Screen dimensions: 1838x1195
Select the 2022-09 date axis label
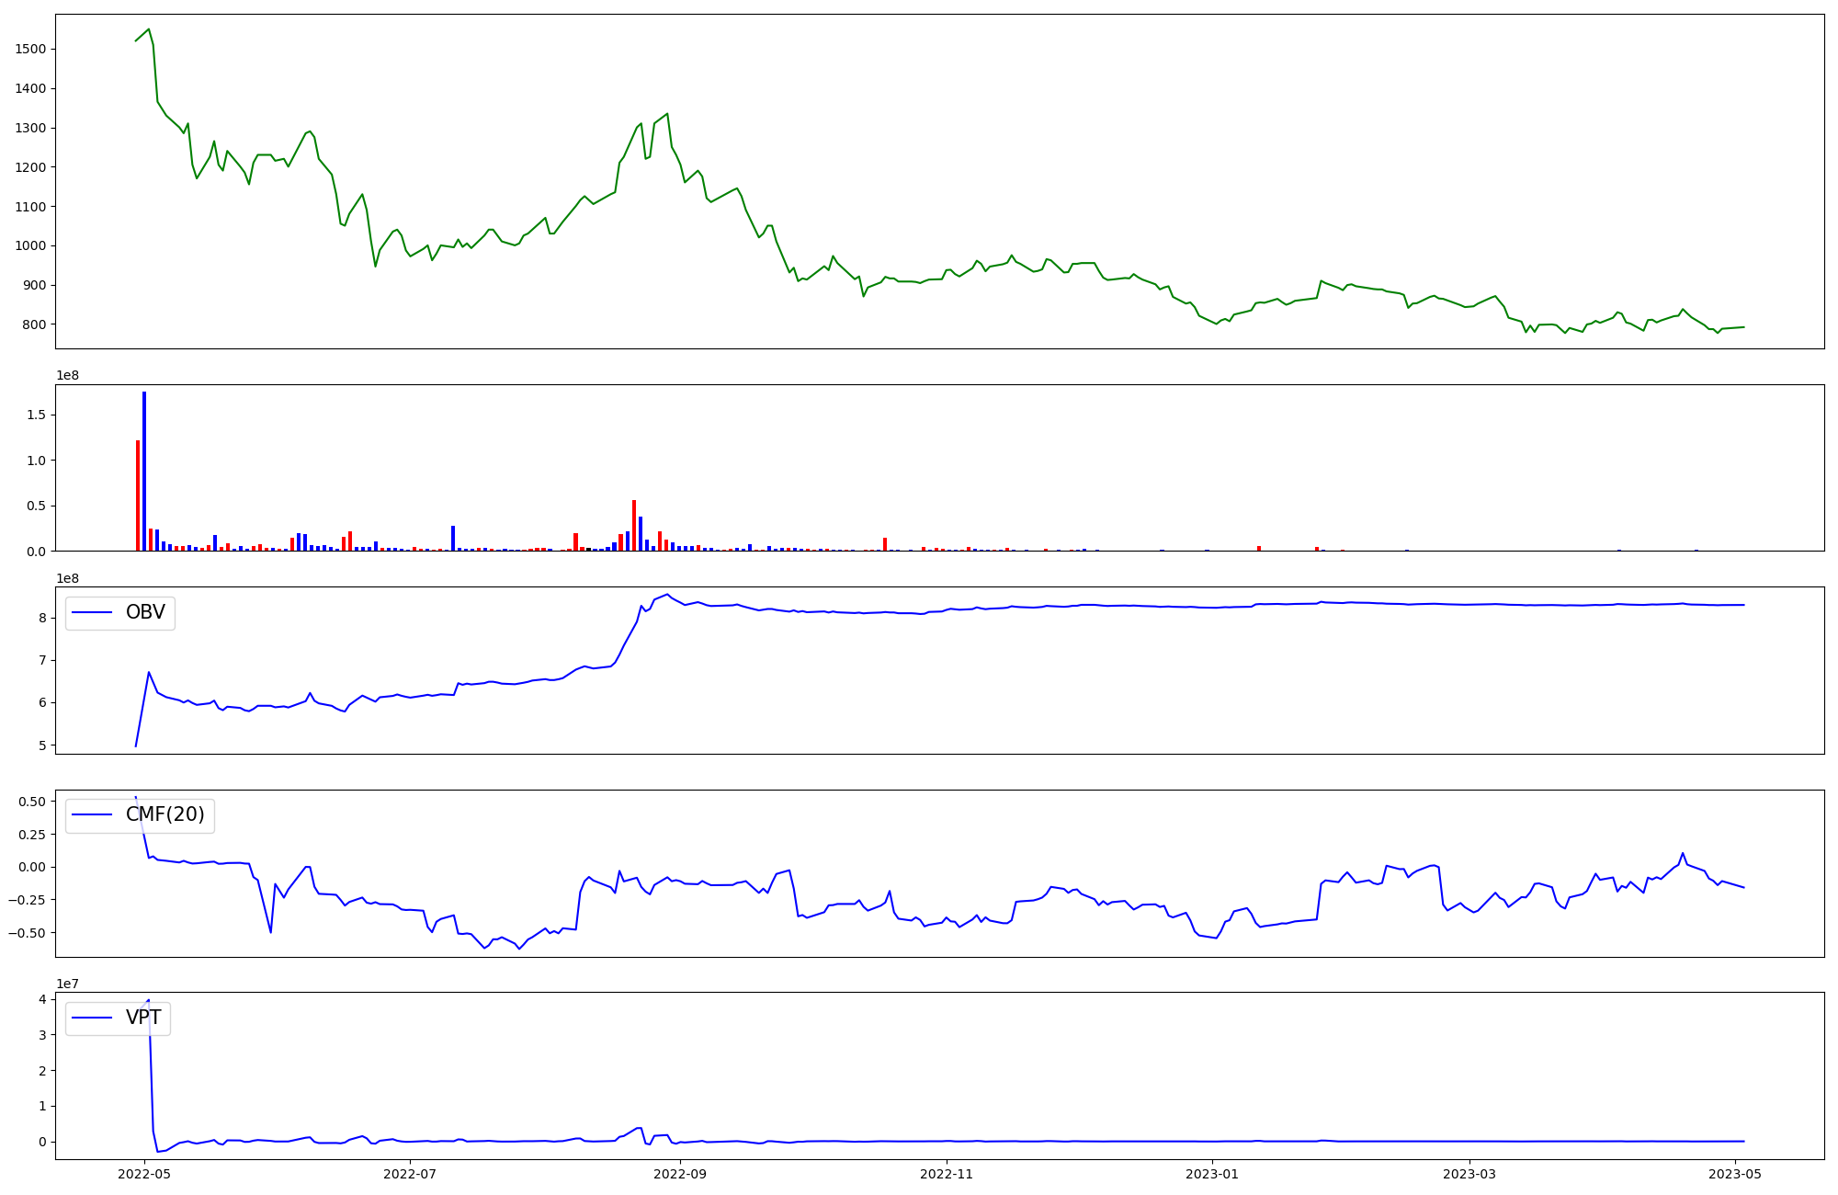click(x=680, y=1174)
